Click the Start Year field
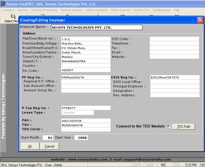Viewport: 205px width, 167px height. click(81, 138)
